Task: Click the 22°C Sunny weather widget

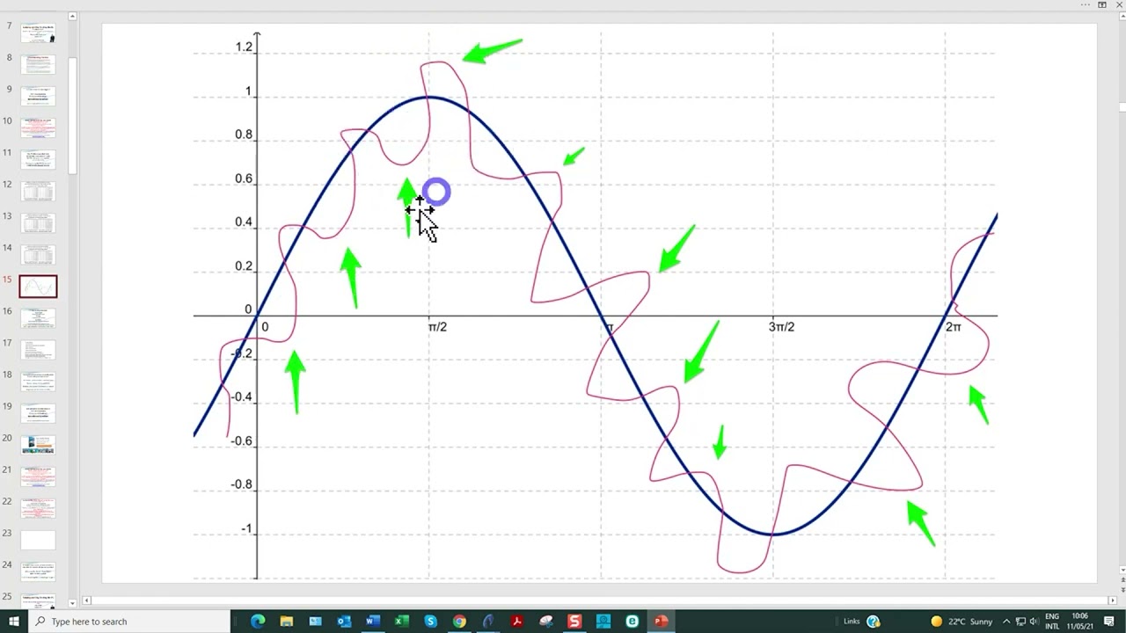Action: coord(961,622)
